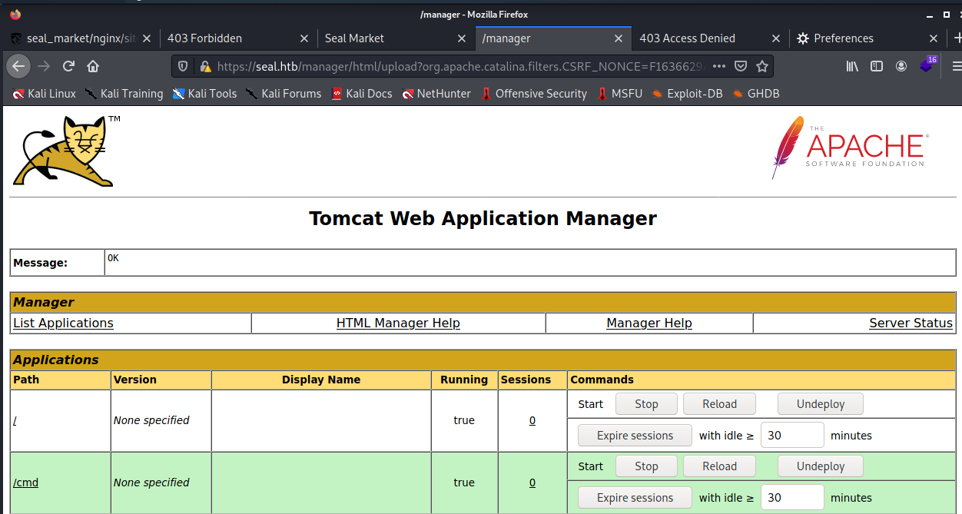Close the 403 Forbidden tab
Screen dimensions: 962x514
(x=304, y=38)
